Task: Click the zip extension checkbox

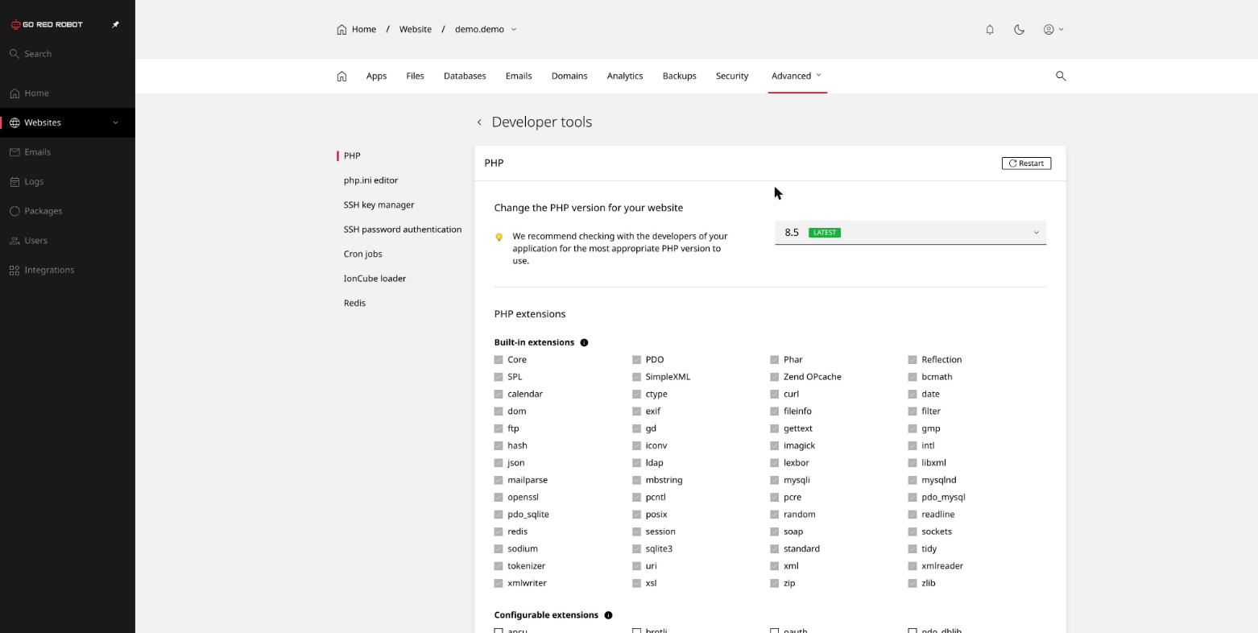Action: tap(774, 583)
